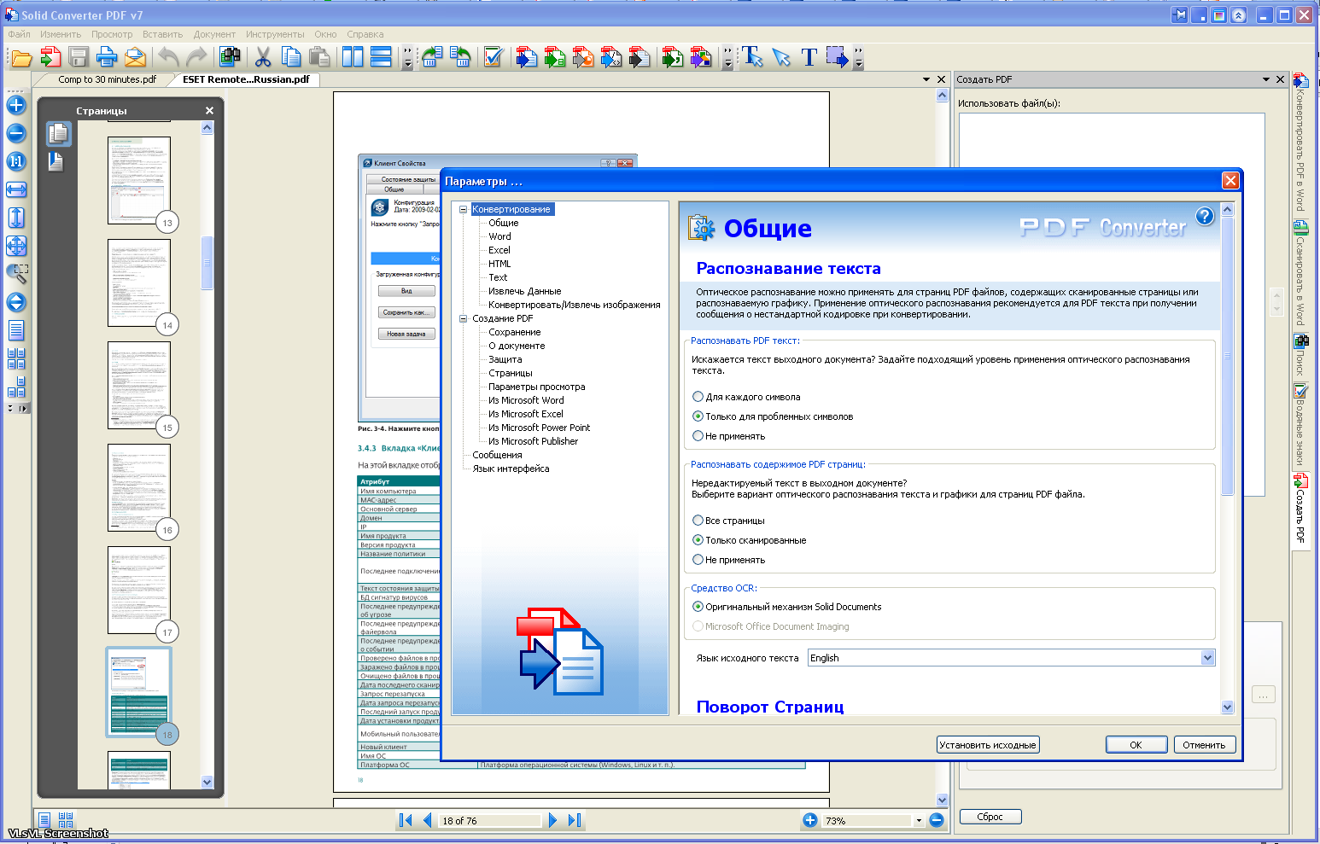Collapse the 'Создание PDF' tree node
The height and width of the screenshot is (844, 1320).
(x=464, y=318)
